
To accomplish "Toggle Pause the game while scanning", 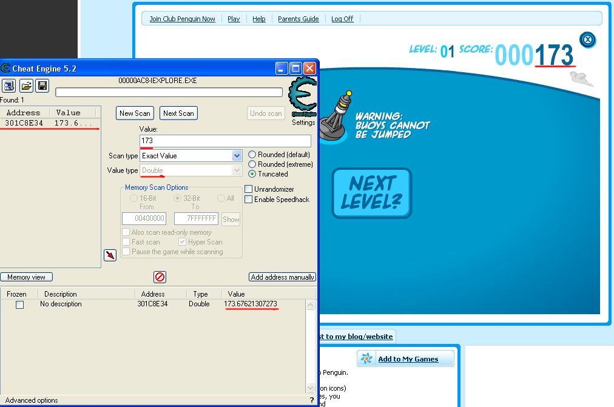I will (x=126, y=252).
